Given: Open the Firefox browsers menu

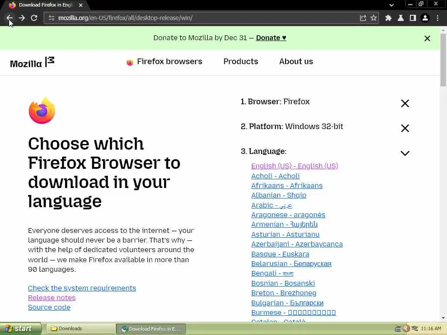Looking at the screenshot, I should [x=164, y=62].
